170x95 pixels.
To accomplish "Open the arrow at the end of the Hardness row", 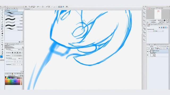I will (22, 56).
